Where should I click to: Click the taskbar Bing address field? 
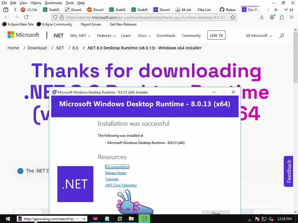(49, 219)
